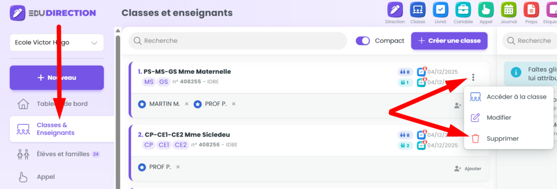Open the Cartable app icon
The height and width of the screenshot is (189, 557).
463,10
